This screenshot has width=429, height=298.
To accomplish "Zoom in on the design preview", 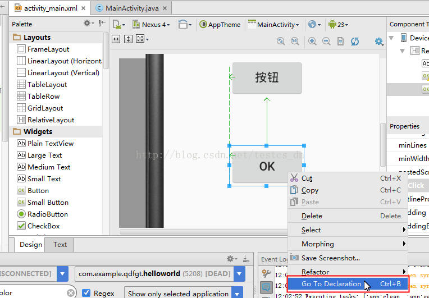I will tap(312, 42).
